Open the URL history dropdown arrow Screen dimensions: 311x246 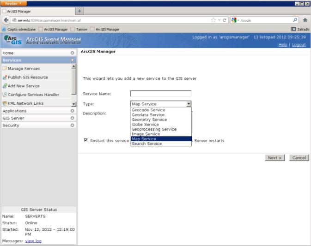[x=220, y=20]
